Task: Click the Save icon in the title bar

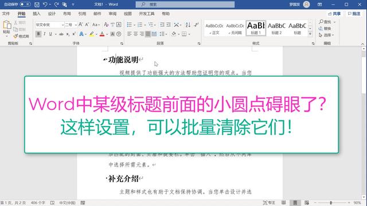Action: 37,5
